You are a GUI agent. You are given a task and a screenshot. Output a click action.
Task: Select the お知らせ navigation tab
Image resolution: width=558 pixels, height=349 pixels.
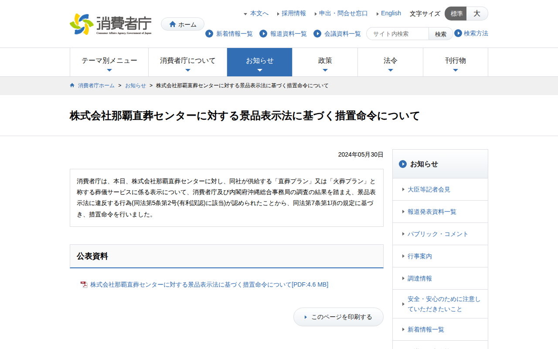coord(259,62)
